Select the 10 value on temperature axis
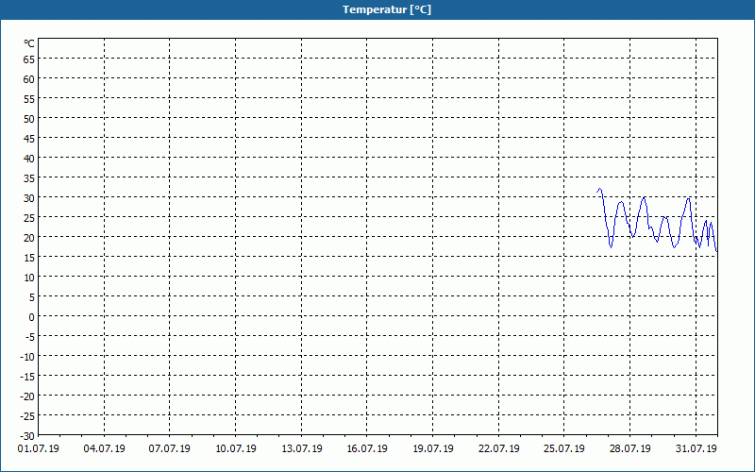Viewport: 755px width, 472px height. click(29, 278)
